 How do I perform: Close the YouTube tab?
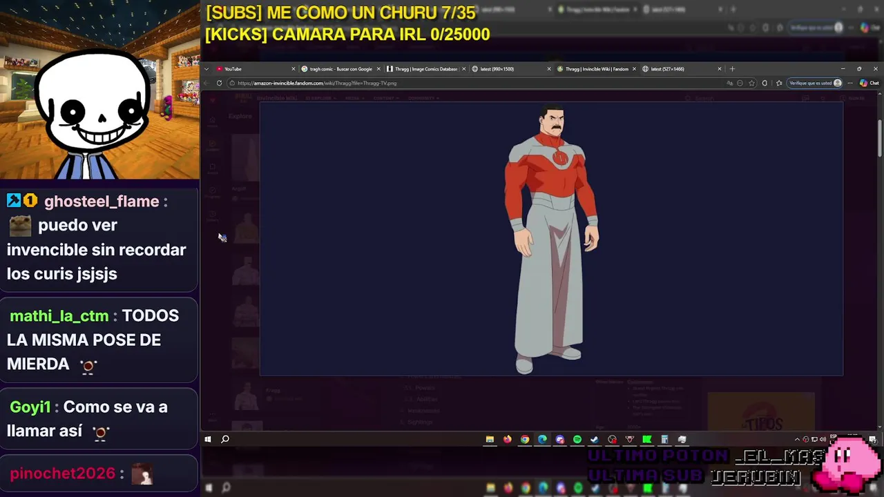[294, 69]
